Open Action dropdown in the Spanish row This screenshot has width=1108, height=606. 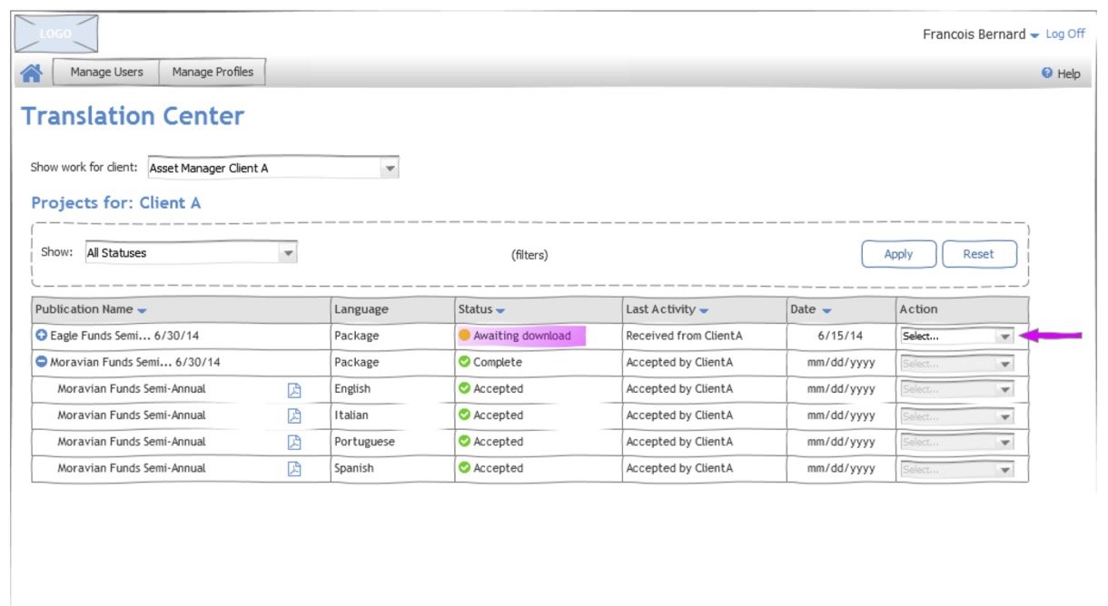[957, 470]
